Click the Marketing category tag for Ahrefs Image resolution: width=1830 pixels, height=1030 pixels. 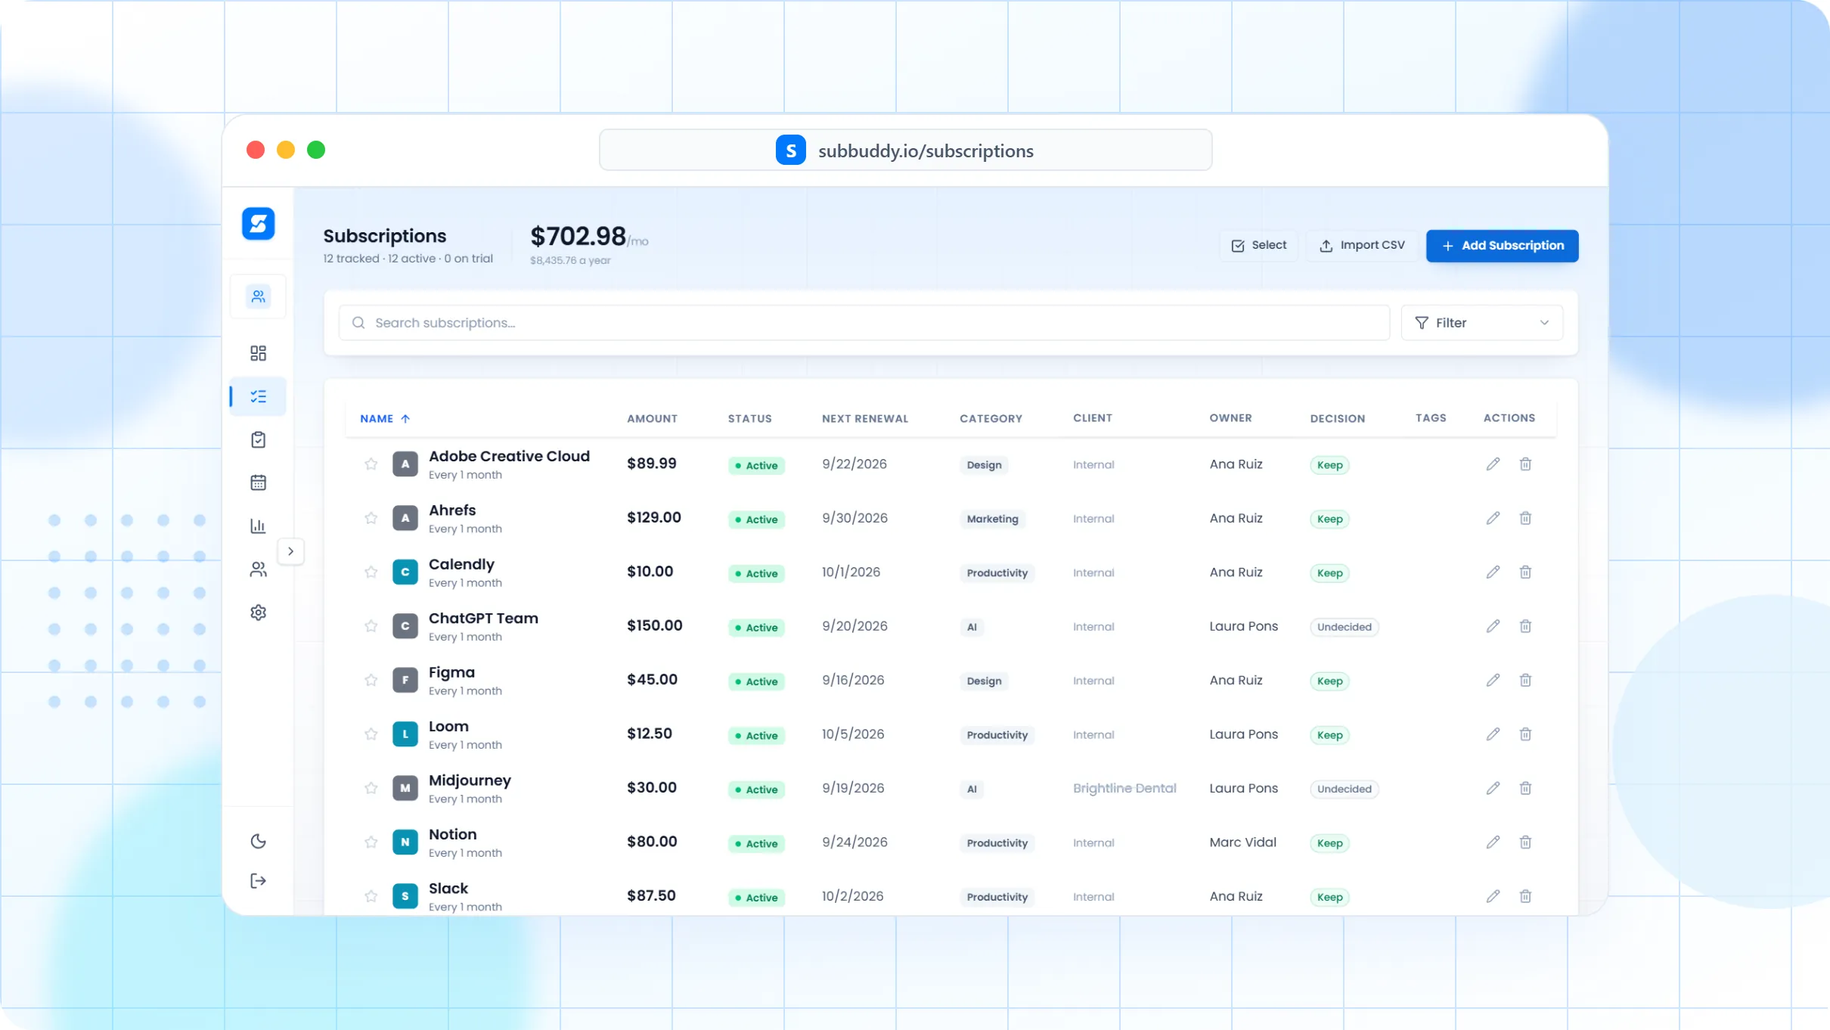(x=992, y=519)
